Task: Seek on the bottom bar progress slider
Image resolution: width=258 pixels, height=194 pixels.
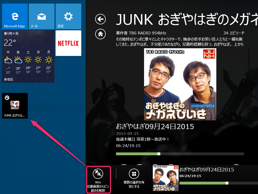Action: 219,183
